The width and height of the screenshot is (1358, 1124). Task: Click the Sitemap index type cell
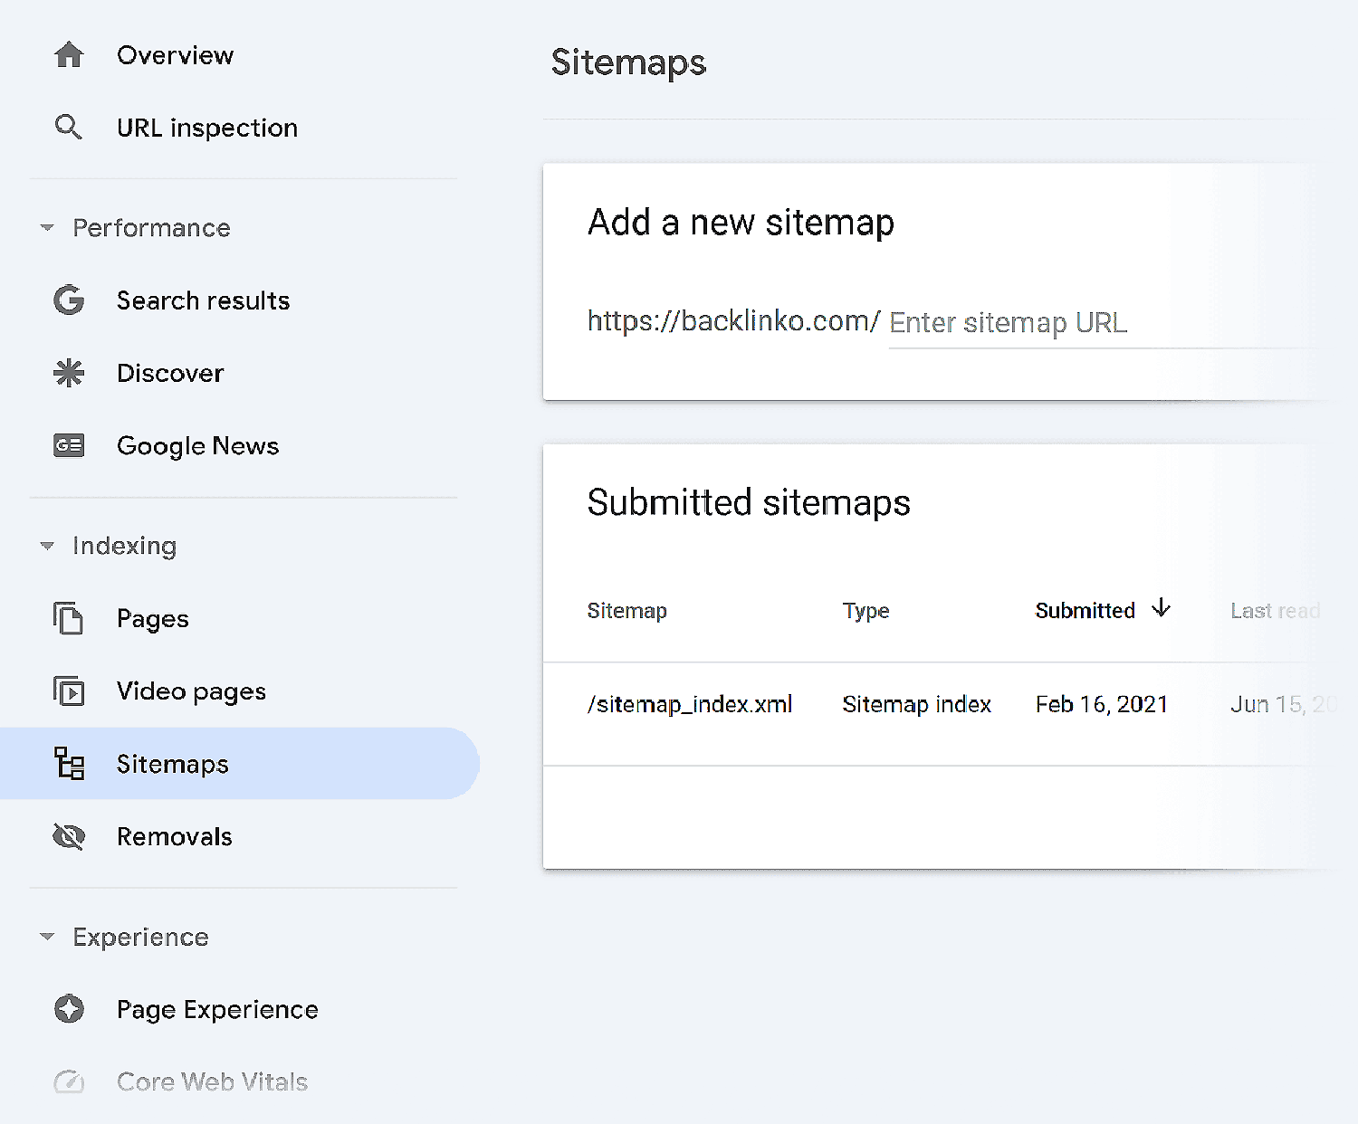[916, 704]
